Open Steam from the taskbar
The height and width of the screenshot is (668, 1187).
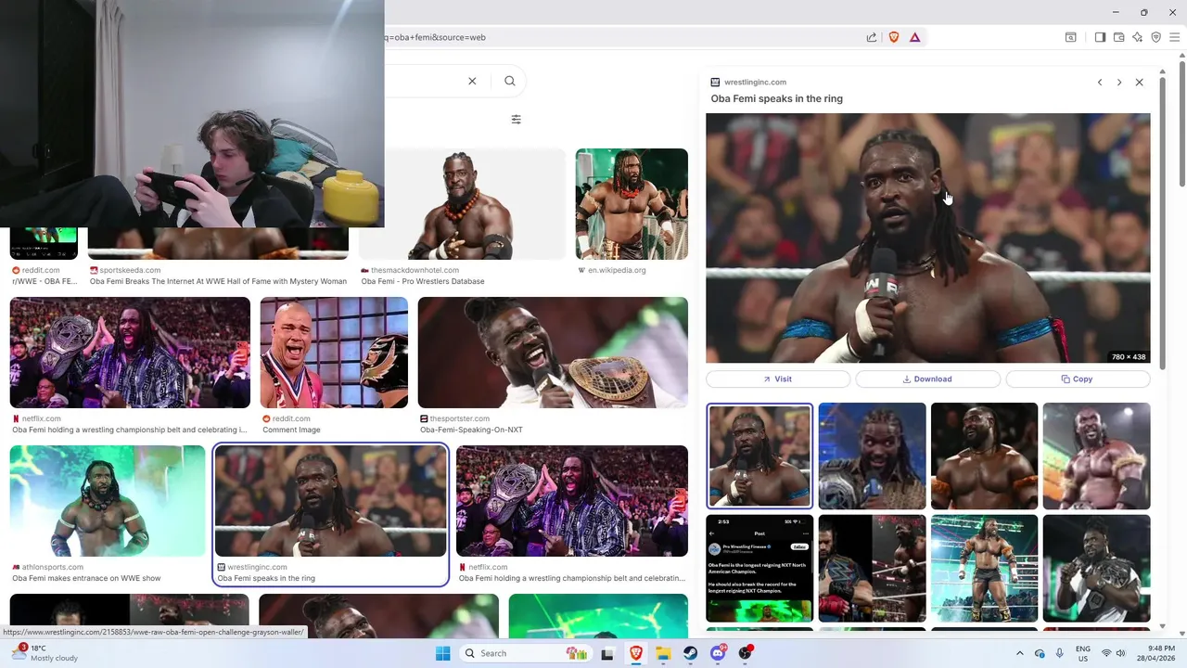click(x=691, y=653)
